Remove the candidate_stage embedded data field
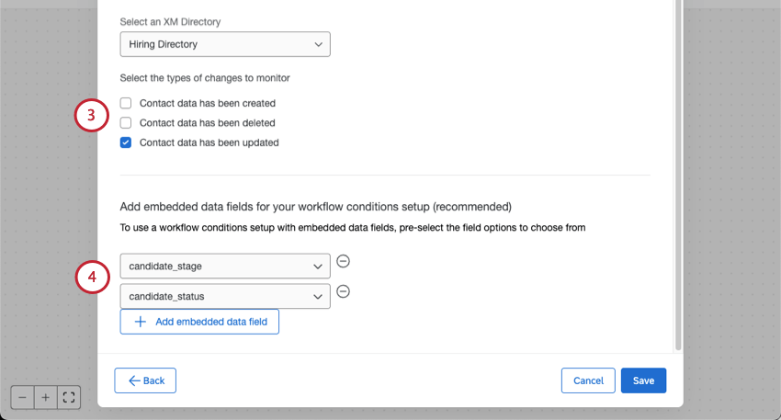 343,261
